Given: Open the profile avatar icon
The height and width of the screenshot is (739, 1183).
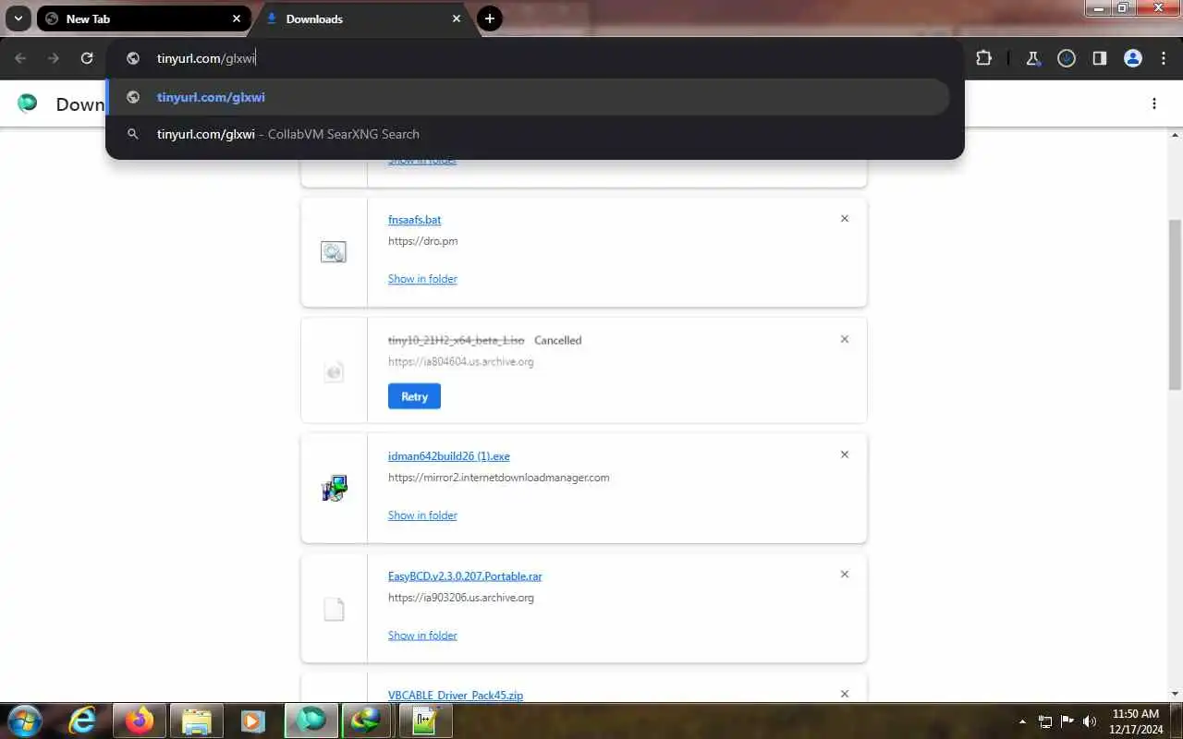Looking at the screenshot, I should tap(1133, 58).
